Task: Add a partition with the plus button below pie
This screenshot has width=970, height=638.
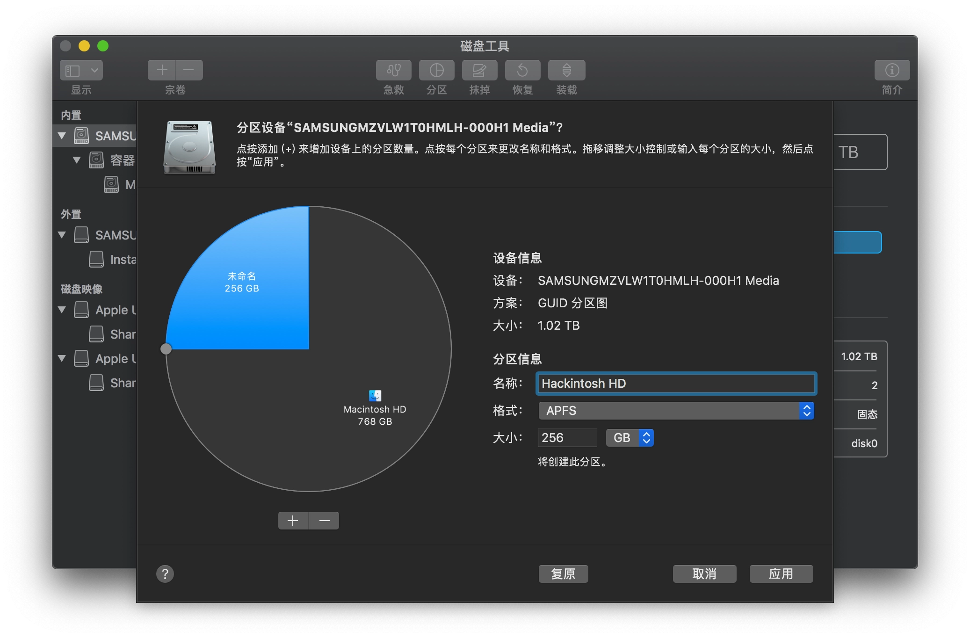Action: click(x=293, y=520)
